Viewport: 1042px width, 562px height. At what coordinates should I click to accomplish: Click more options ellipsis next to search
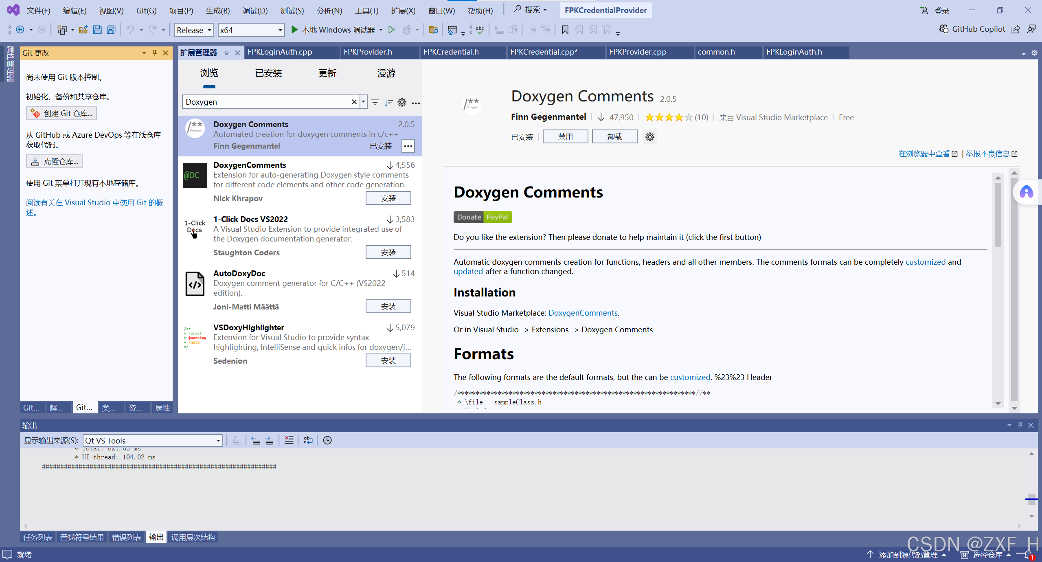pos(416,103)
